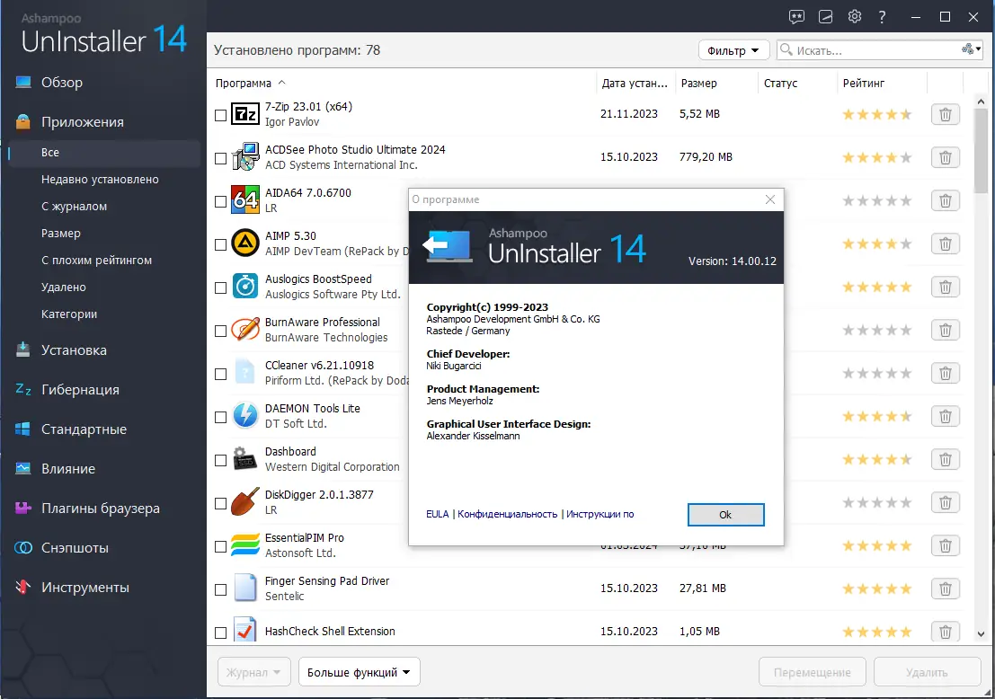Click trash icon for Dashboard row
The width and height of the screenshot is (995, 699).
945,459
